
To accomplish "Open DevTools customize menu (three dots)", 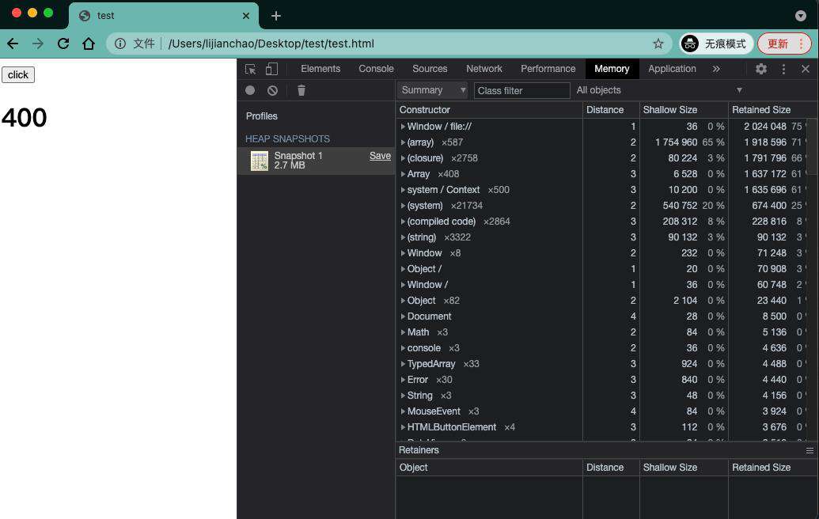I will [x=783, y=69].
